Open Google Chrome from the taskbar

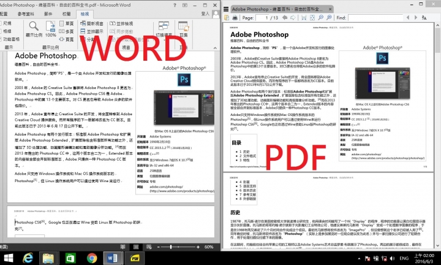coord(92,258)
